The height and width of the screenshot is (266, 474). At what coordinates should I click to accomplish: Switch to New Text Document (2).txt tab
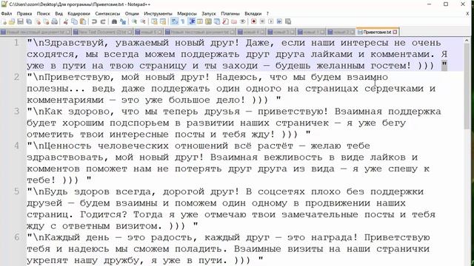click(103, 32)
